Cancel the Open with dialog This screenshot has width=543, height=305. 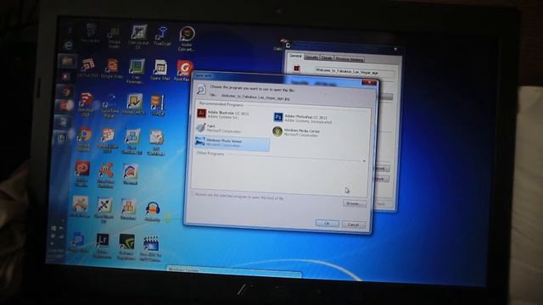[353, 225]
